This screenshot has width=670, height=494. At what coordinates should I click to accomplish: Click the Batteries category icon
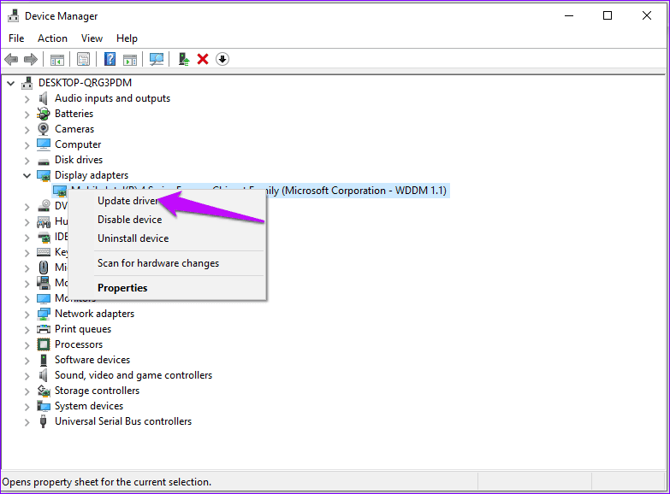[x=43, y=114]
